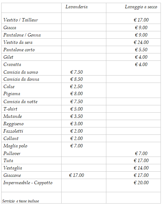Viewport: 163px width, 206px height.
Task: Click the Cravatta item label
Action: point(12,64)
